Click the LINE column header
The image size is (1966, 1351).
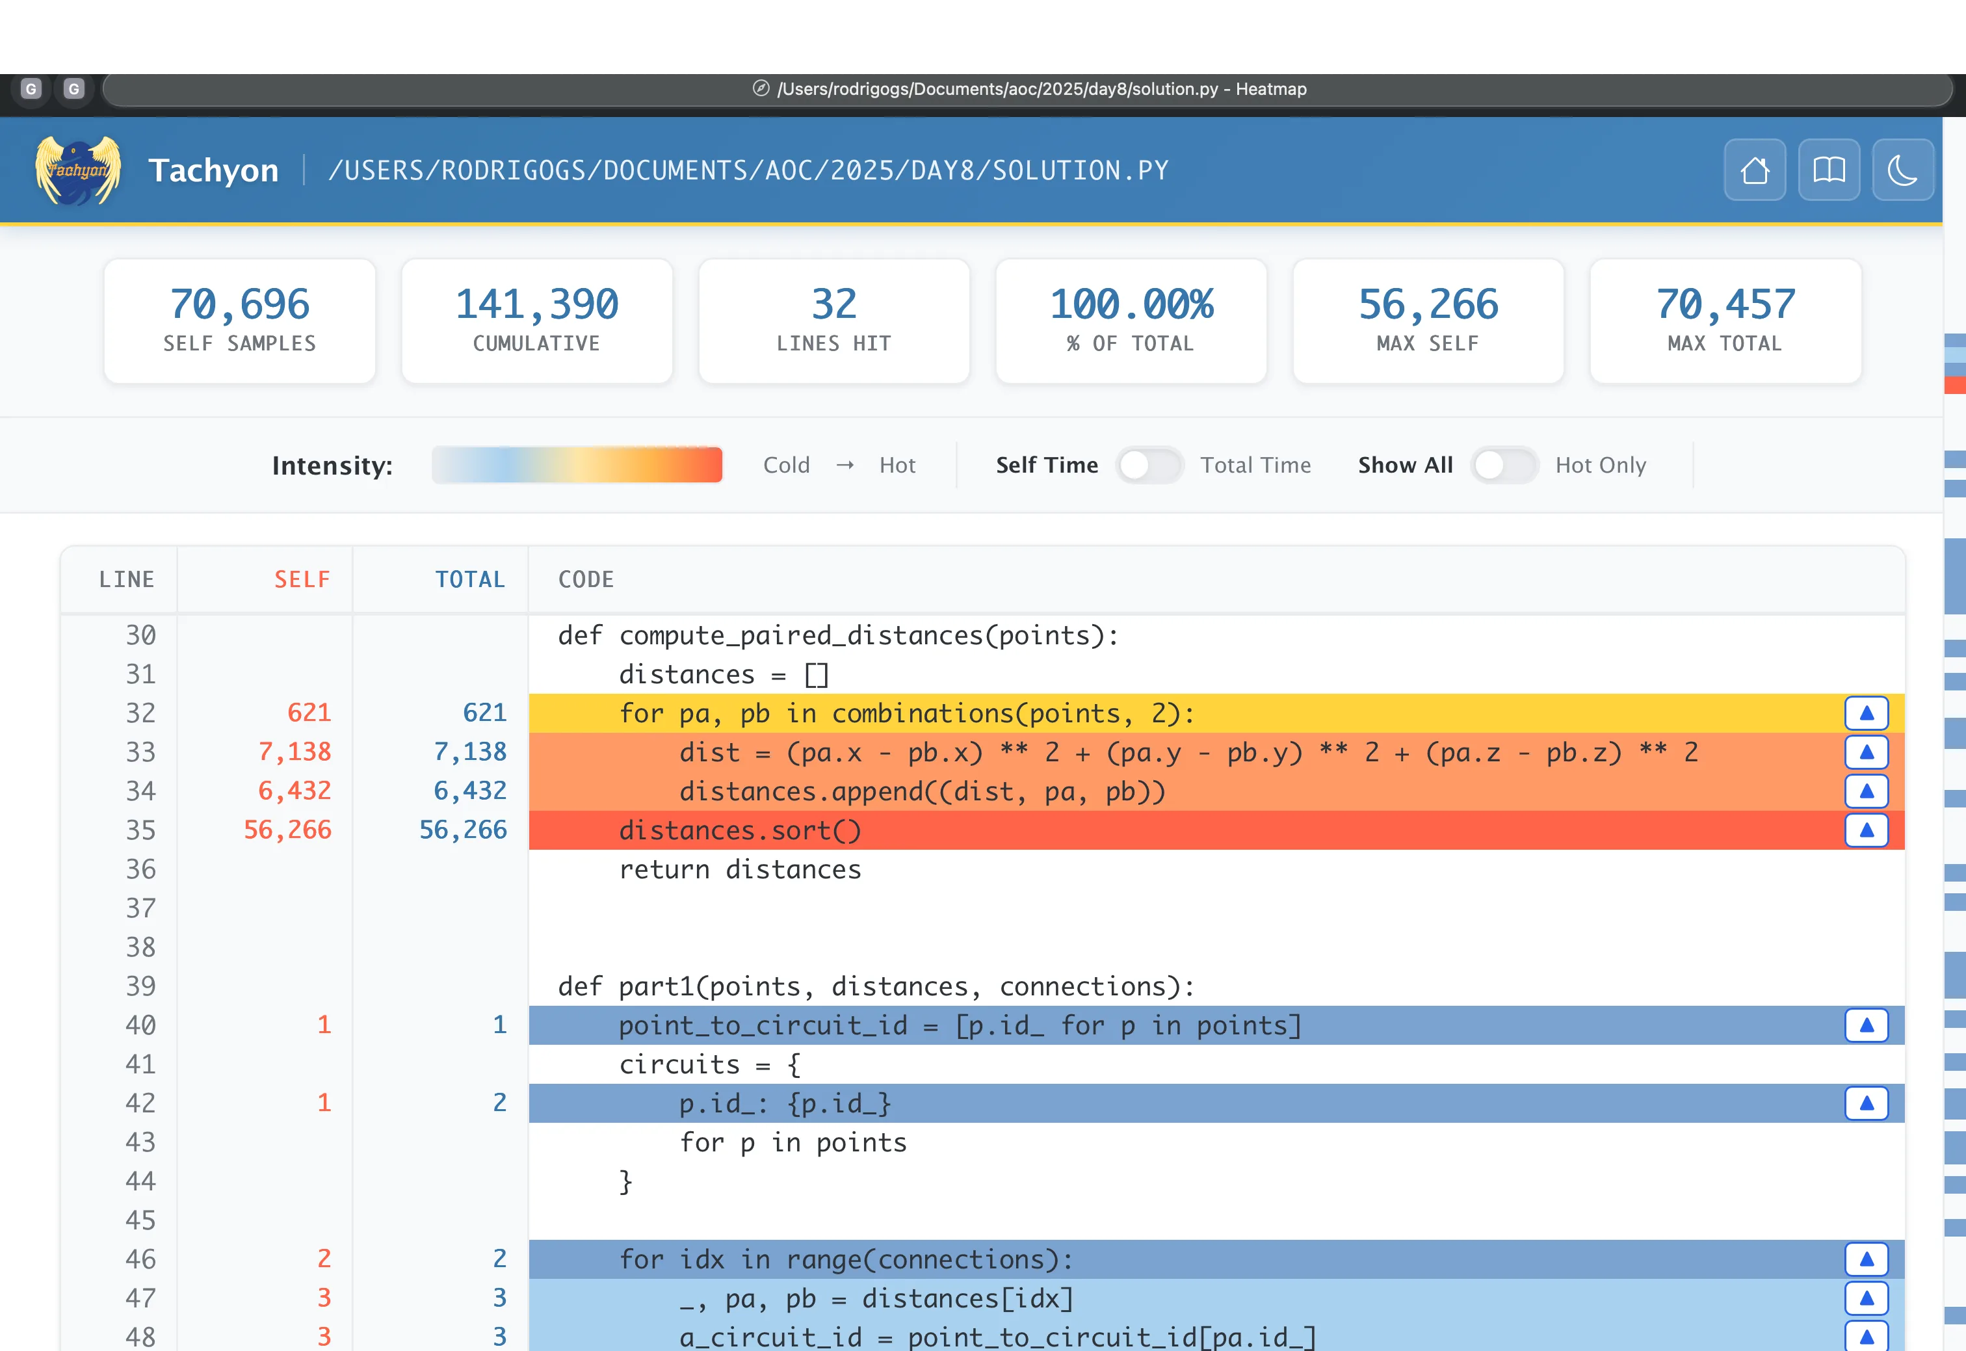coord(126,580)
